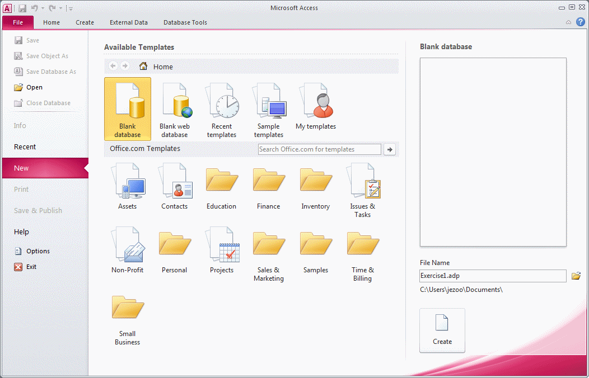Open Customize Quick Access Toolbar dropdown
589x378 pixels.
[71, 8]
